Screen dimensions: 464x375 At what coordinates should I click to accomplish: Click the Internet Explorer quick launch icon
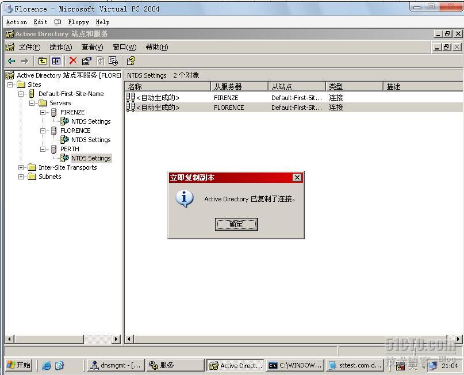pyautogui.click(x=47, y=366)
